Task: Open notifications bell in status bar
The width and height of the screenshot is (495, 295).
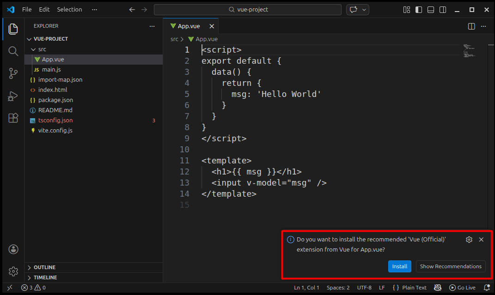Action: [487, 288]
